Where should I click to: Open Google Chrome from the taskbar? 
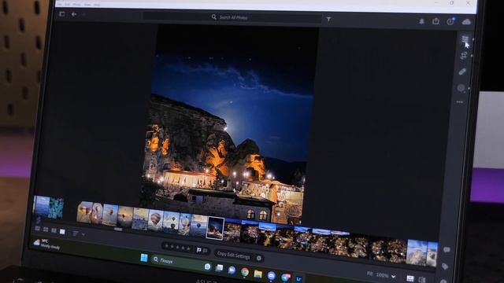tap(245, 272)
